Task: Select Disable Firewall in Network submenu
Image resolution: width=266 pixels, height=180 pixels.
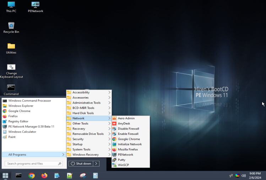Action: 131,129
